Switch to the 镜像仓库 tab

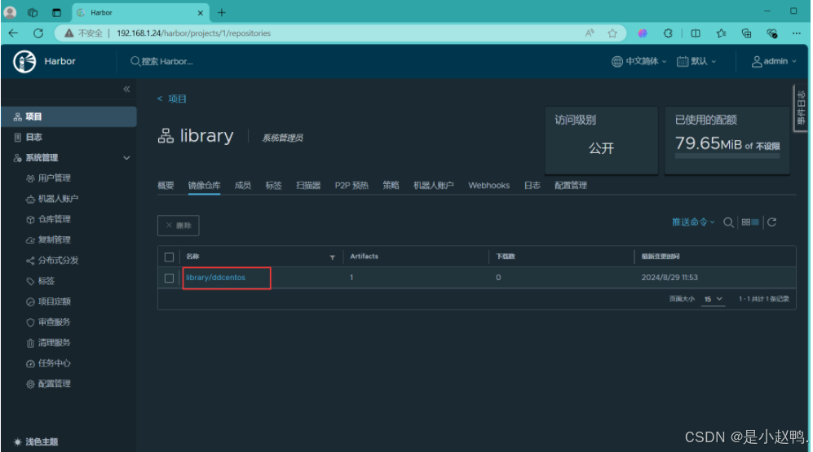coord(205,186)
